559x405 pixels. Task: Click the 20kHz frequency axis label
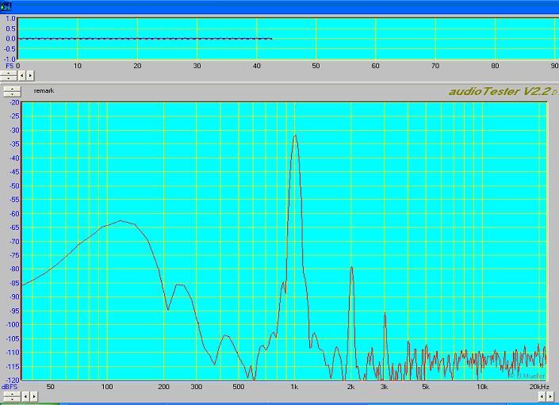point(538,387)
